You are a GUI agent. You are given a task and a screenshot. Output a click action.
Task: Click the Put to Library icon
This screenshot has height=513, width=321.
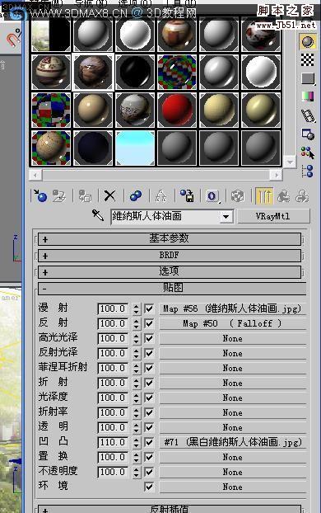click(x=187, y=196)
